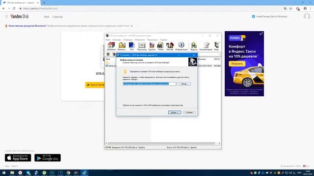Image resolution: width=314 pixels, height=176 pixels.
Task: Click the clock in the system tray
Action: (308, 173)
